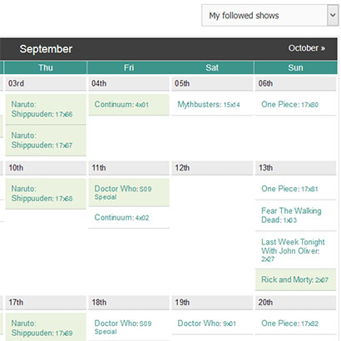
Task: Open the My followed shows dropdown
Action: point(270,16)
